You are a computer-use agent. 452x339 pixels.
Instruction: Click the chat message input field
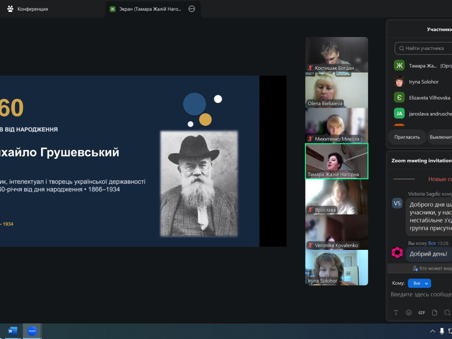click(421, 294)
